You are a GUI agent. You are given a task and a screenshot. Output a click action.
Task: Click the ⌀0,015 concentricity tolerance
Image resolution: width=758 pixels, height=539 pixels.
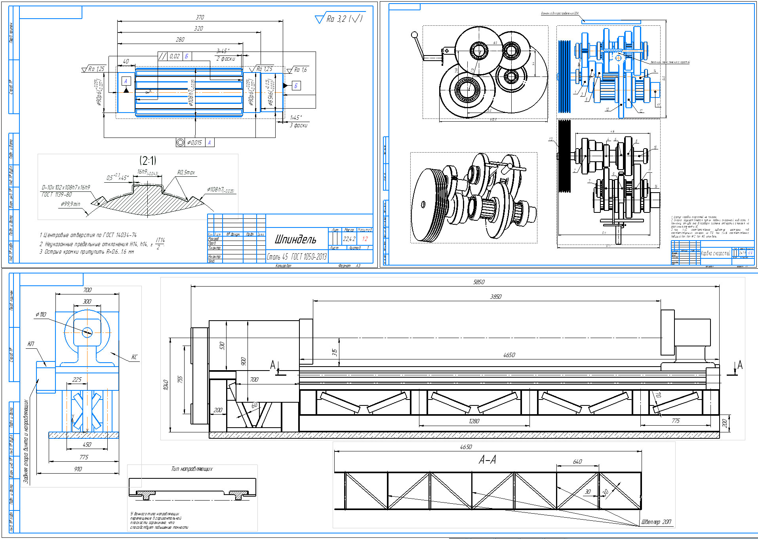pos(195,142)
